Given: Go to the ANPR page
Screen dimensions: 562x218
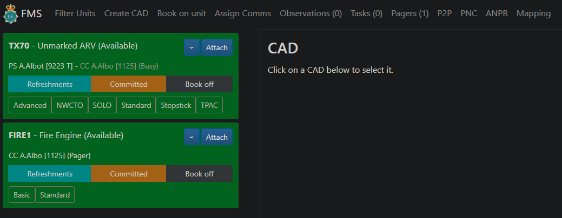Looking at the screenshot, I should click(x=497, y=13).
